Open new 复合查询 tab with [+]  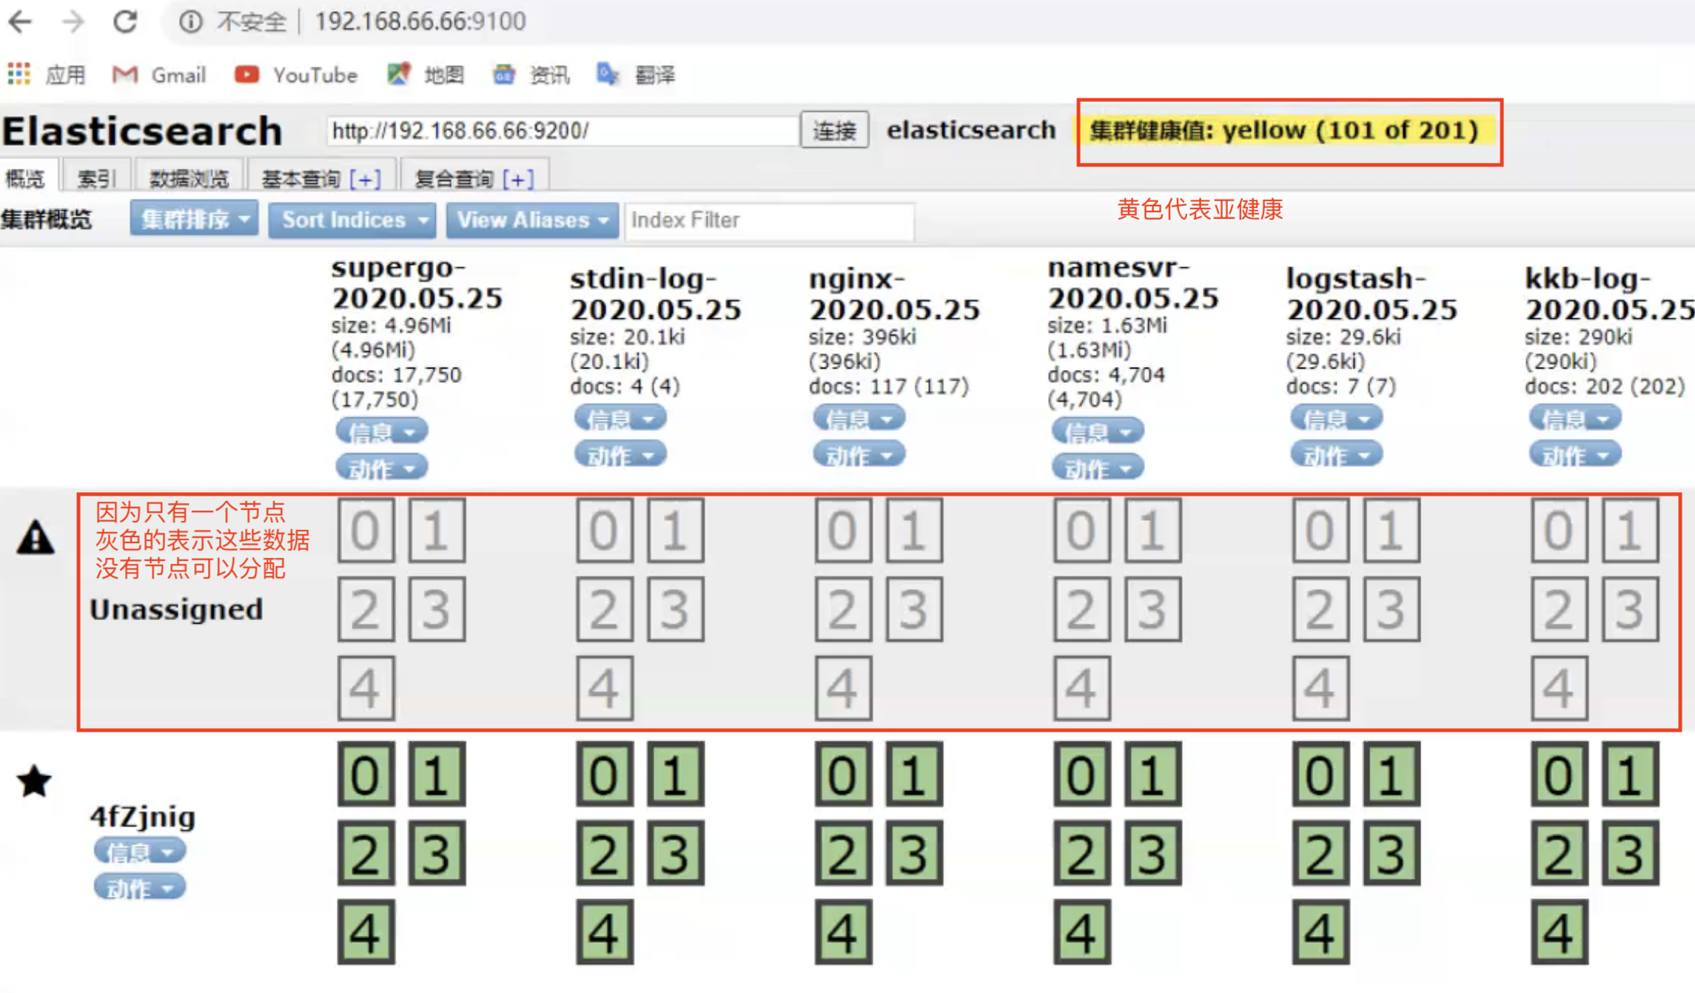point(518,178)
